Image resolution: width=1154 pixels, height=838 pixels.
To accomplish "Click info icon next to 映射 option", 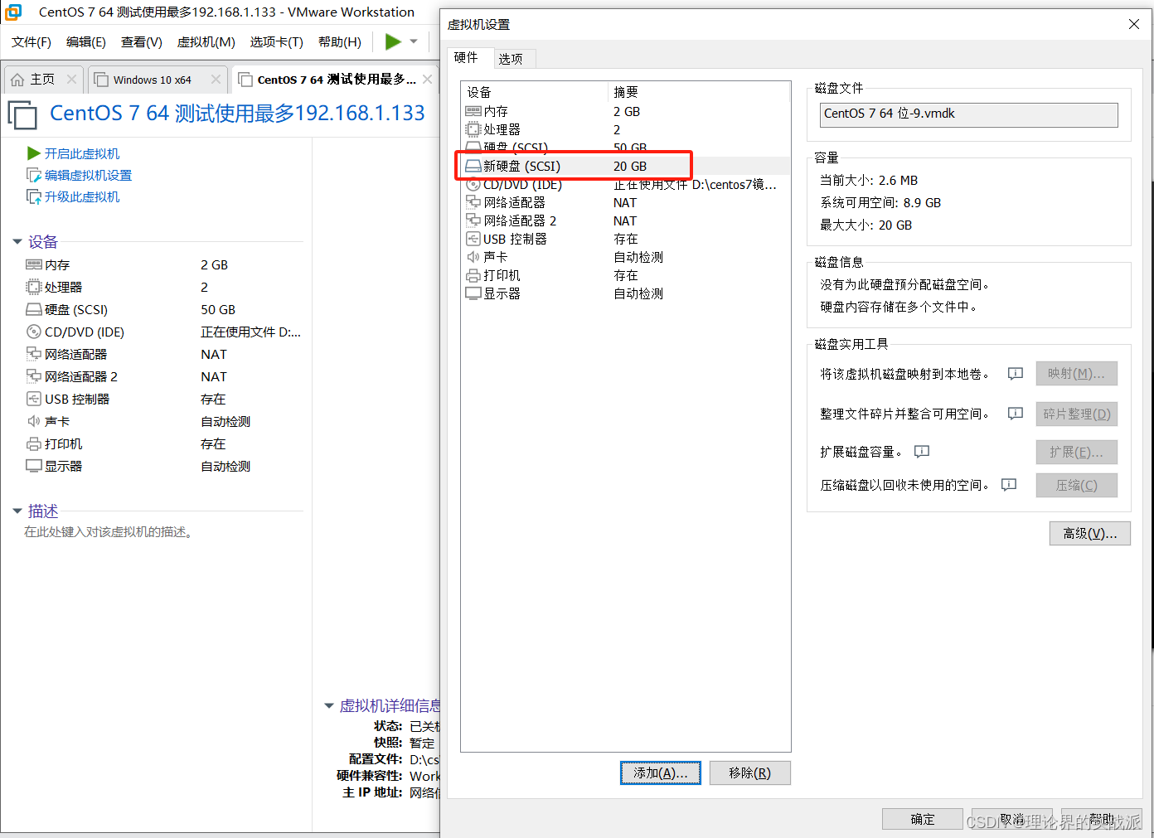I will (1016, 374).
